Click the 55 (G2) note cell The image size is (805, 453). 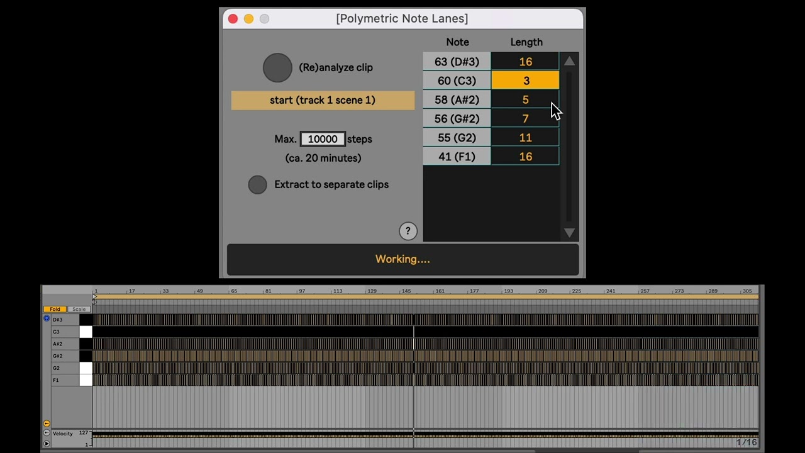click(x=457, y=137)
